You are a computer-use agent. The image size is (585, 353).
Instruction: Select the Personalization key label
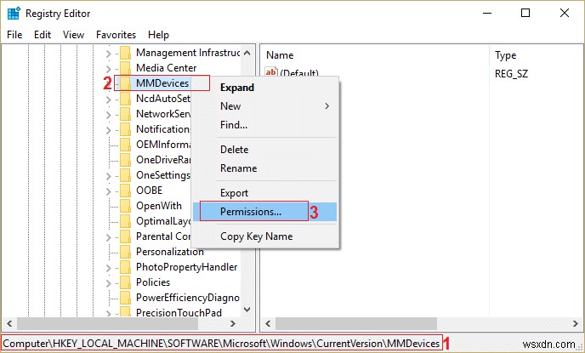(x=170, y=252)
